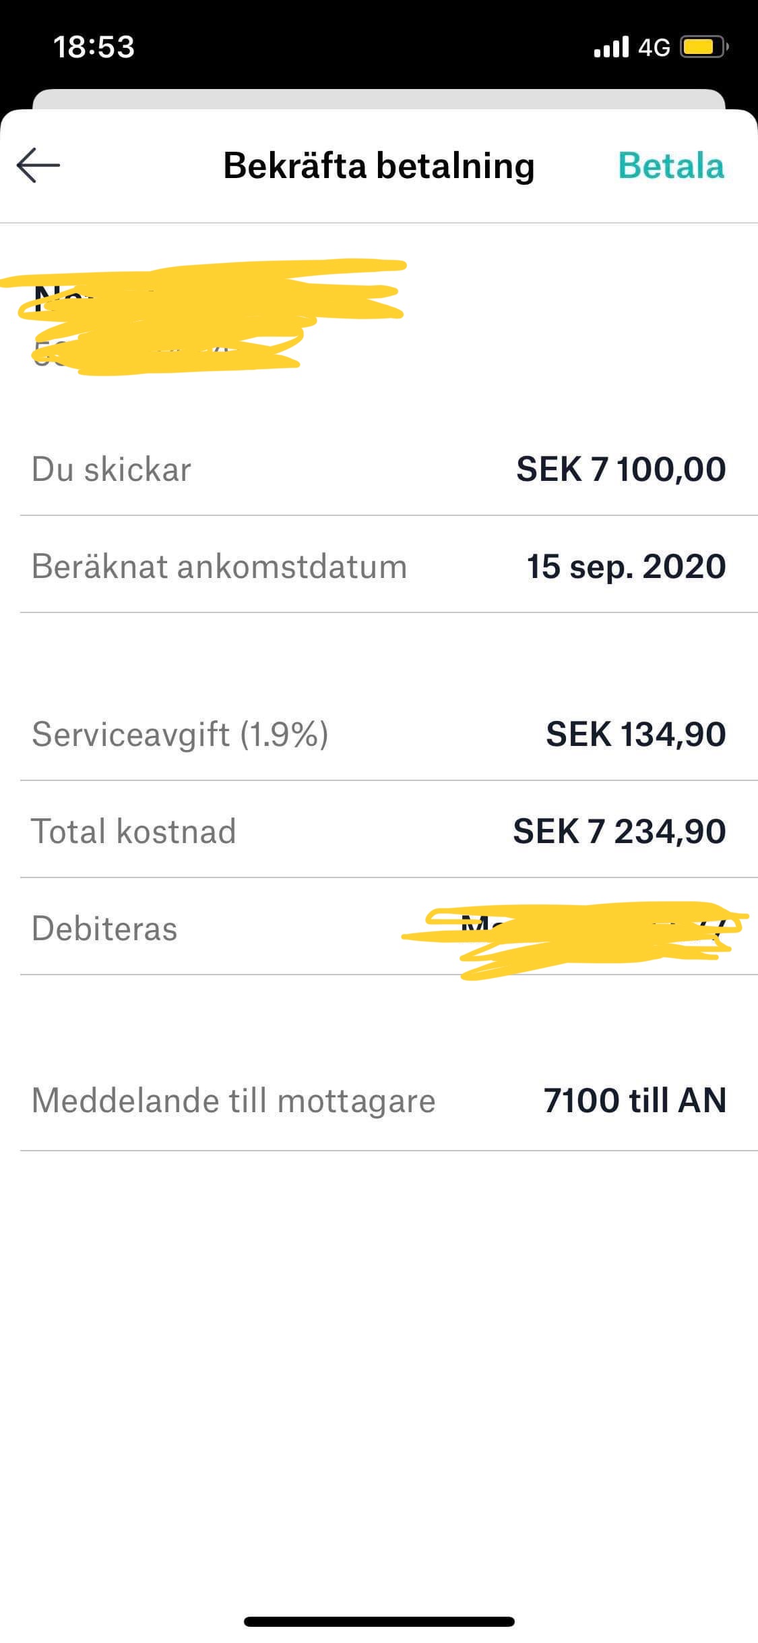Tap the Bekräfta betalning title
Screen dimensions: 758x1643
(379, 166)
